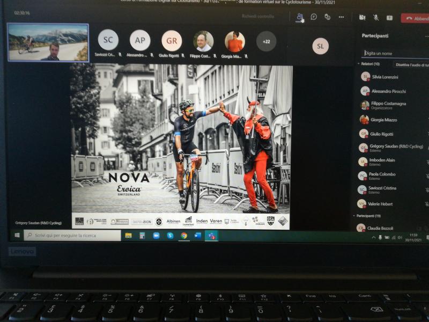Screen dimensions: 429x322
Task: Toggle the camera on or off
Action: coord(362,17)
